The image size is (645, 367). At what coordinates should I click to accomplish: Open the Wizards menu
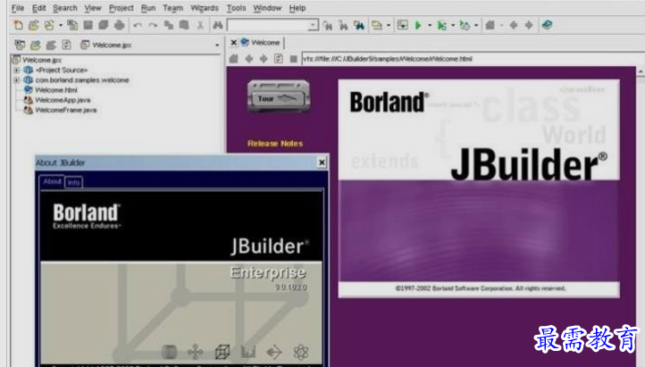click(205, 8)
